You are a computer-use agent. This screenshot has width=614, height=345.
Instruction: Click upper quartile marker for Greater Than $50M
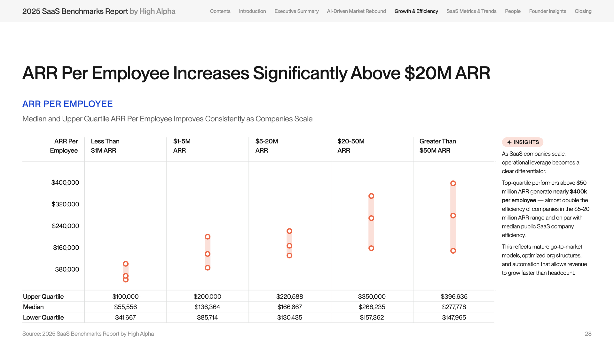(x=453, y=183)
